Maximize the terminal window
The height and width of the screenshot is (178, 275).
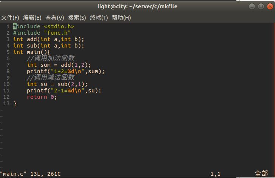coord(261,6)
